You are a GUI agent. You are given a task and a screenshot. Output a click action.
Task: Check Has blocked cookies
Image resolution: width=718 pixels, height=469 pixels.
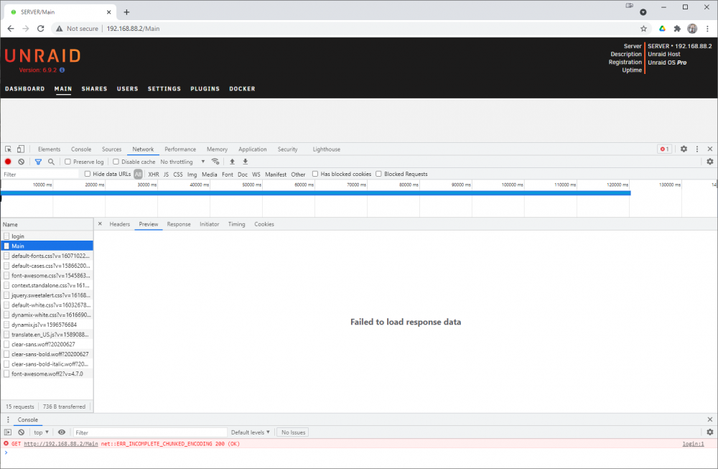pos(315,174)
